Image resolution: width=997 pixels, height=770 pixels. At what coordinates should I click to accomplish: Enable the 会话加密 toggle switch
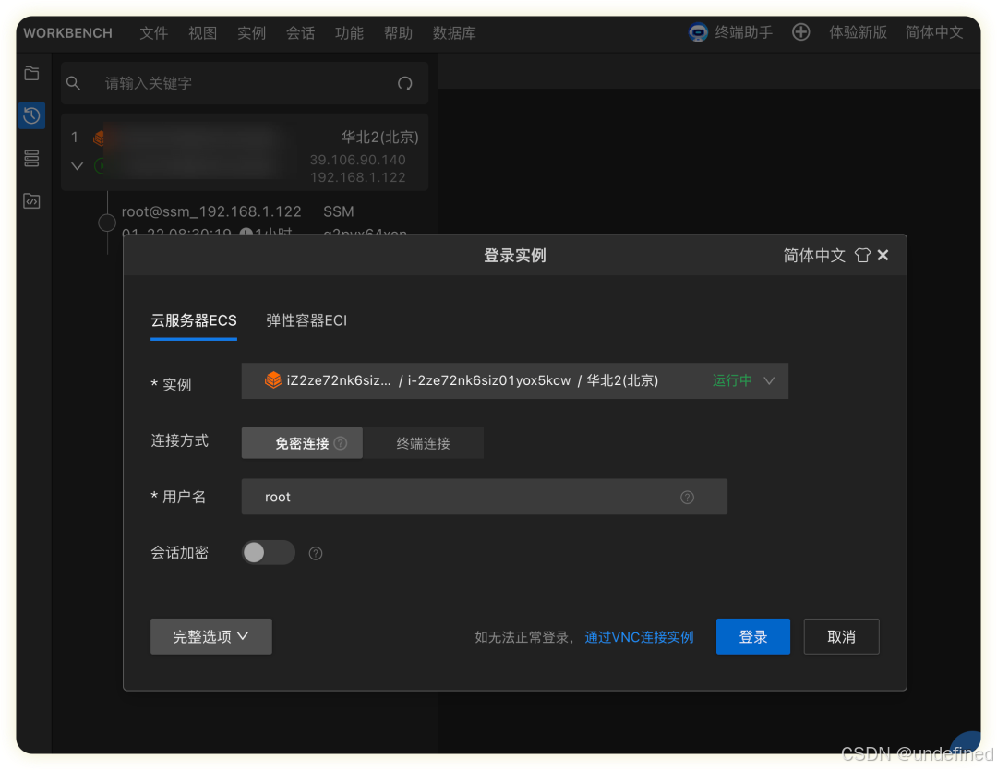pyautogui.click(x=268, y=552)
